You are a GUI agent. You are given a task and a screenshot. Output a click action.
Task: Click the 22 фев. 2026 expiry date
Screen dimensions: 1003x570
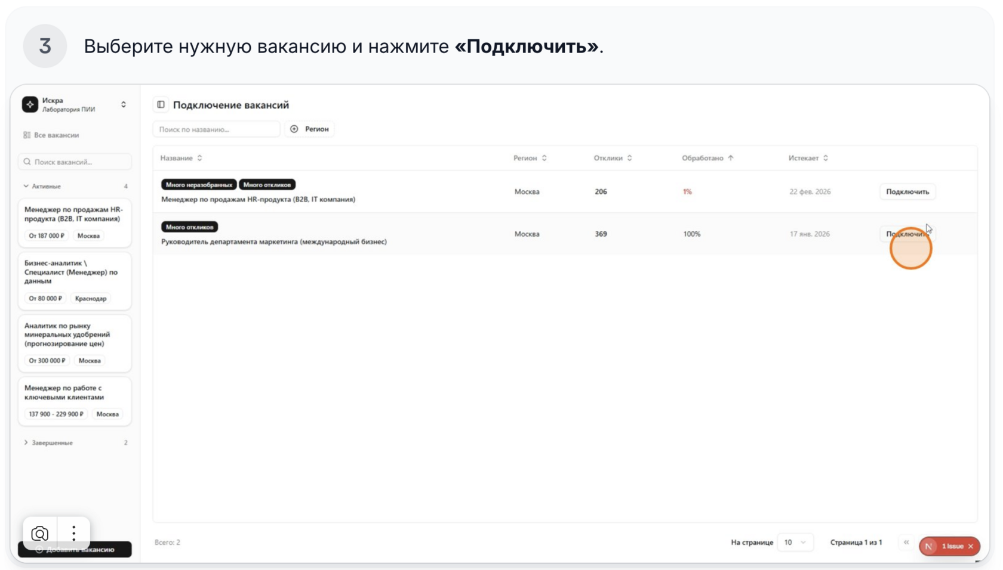pyautogui.click(x=810, y=192)
